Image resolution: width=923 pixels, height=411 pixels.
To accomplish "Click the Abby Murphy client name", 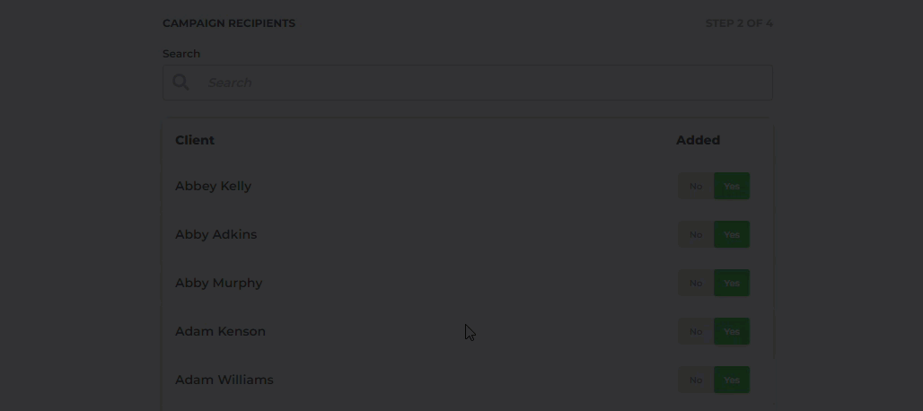I will (219, 283).
